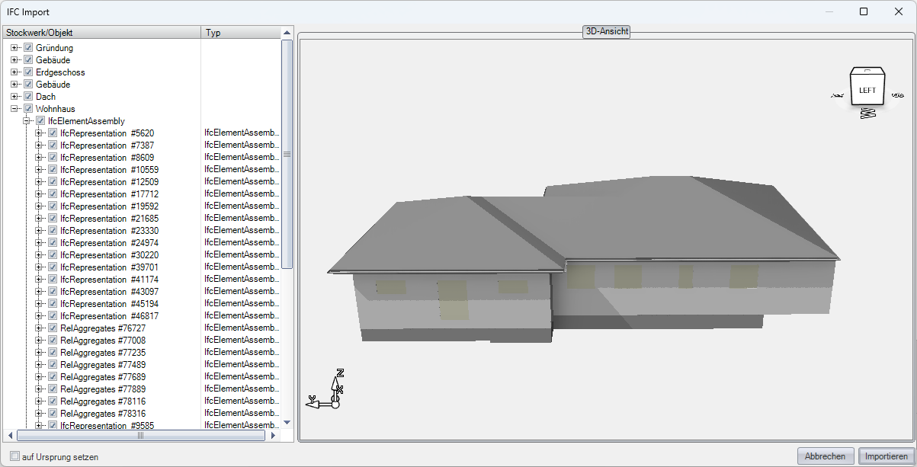The image size is (917, 467).
Task: Toggle the Dach checkbox
Action: (x=28, y=97)
